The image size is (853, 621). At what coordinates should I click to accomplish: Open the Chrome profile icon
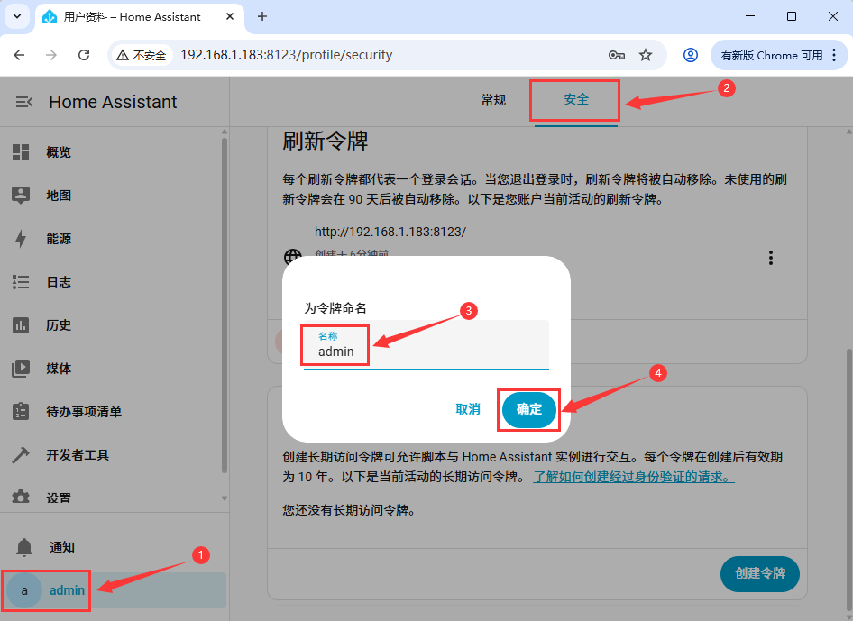pyautogui.click(x=691, y=55)
